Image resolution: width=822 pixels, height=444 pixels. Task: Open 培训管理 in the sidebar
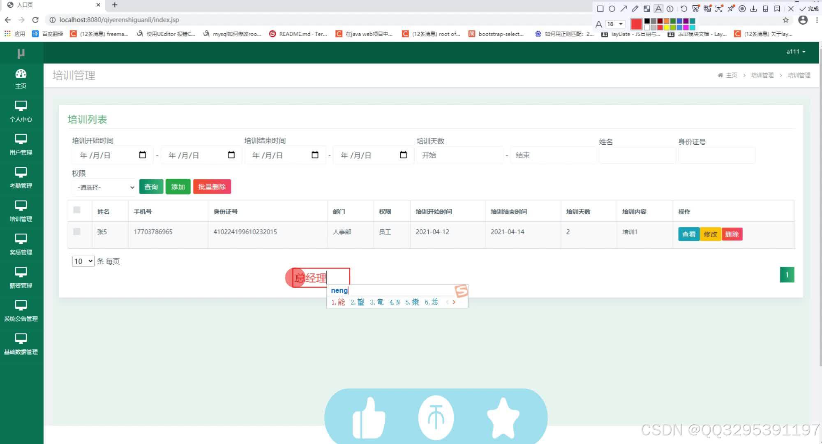(21, 212)
